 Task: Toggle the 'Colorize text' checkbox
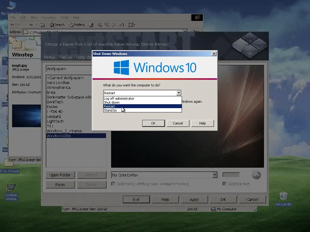point(224,184)
